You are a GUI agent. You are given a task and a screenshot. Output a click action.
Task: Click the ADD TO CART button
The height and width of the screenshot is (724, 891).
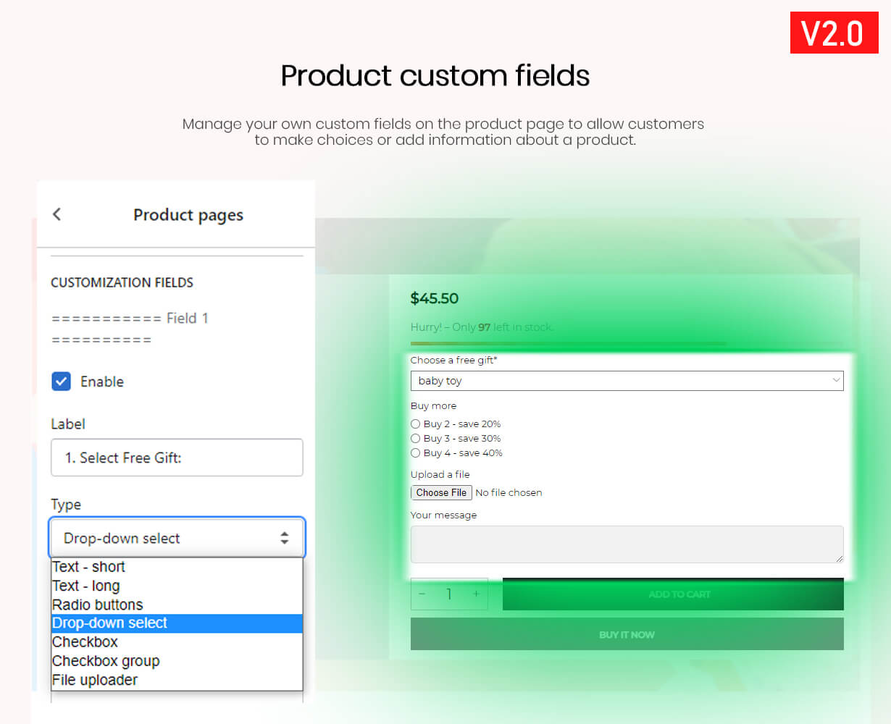pyautogui.click(x=673, y=594)
